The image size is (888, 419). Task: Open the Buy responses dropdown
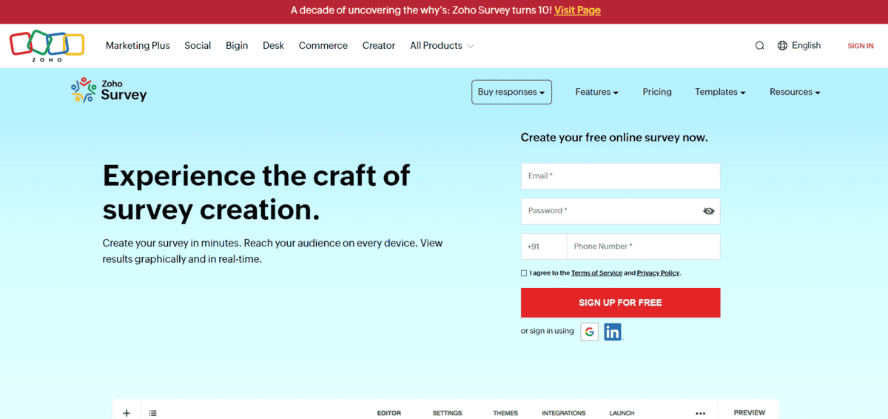[511, 93]
